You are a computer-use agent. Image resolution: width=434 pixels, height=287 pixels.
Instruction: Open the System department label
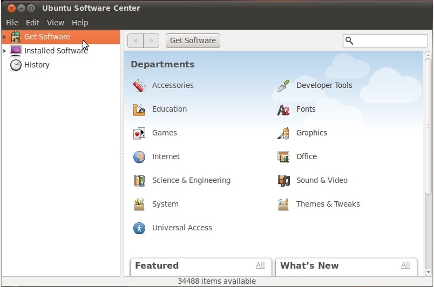coord(165,204)
